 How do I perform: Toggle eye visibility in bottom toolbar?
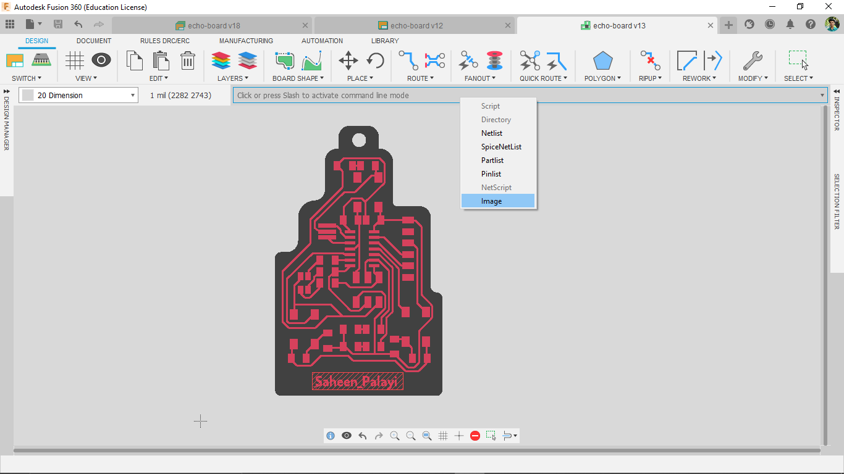tap(347, 436)
